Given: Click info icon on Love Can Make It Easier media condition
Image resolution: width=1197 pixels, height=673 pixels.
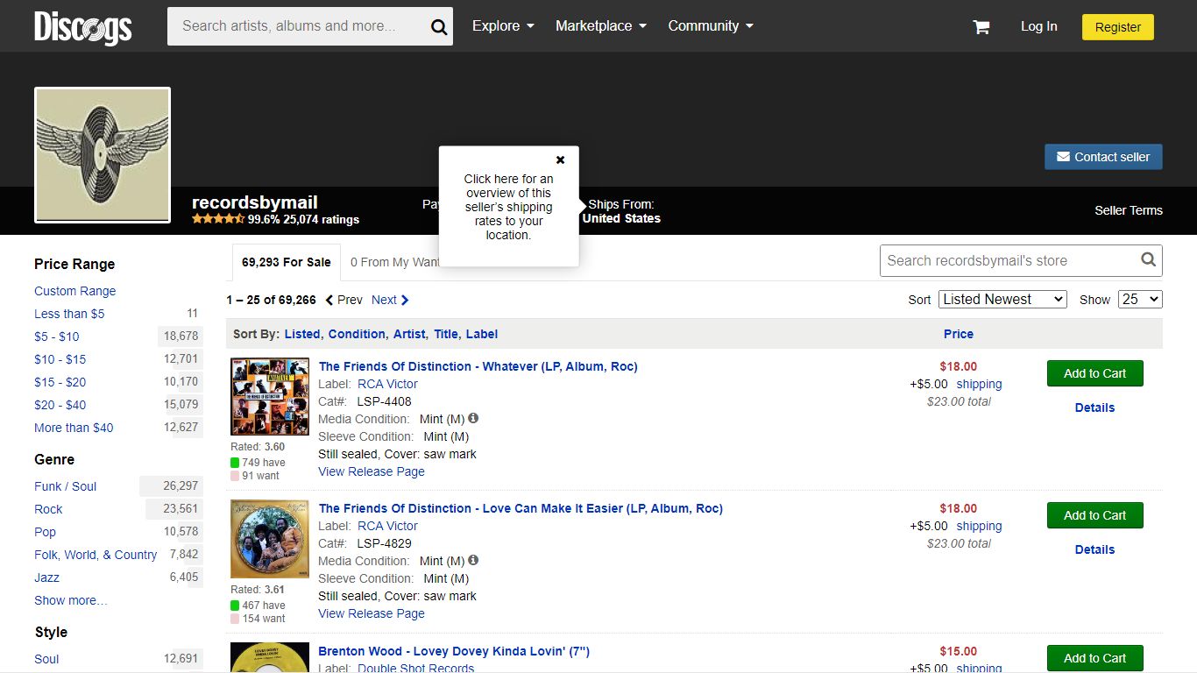Looking at the screenshot, I should click(x=473, y=560).
